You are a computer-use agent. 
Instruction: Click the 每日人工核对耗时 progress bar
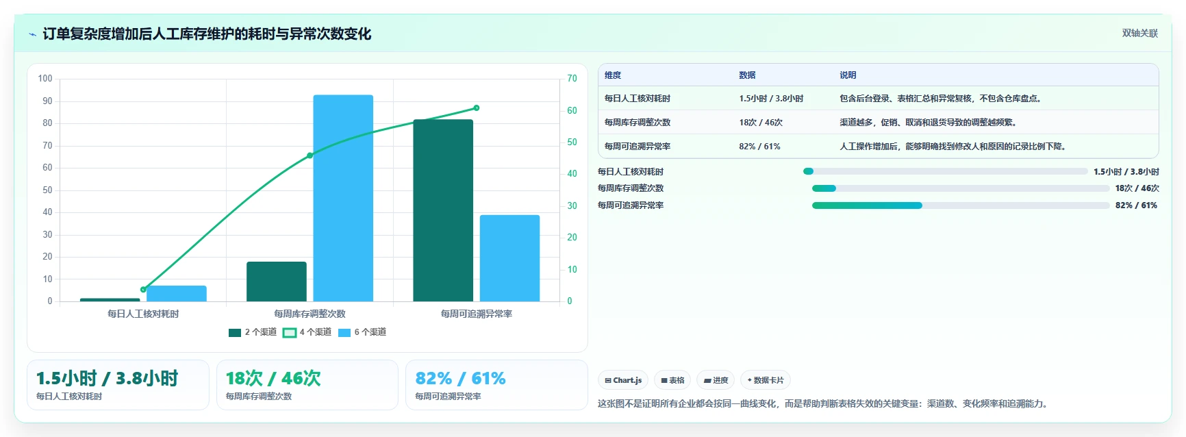click(945, 171)
